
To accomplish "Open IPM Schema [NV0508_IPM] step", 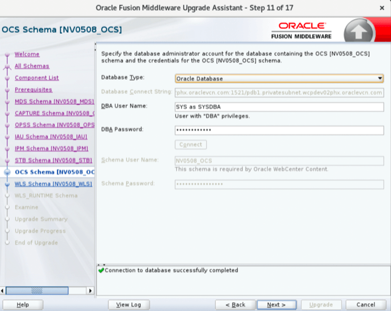I will (51, 148).
